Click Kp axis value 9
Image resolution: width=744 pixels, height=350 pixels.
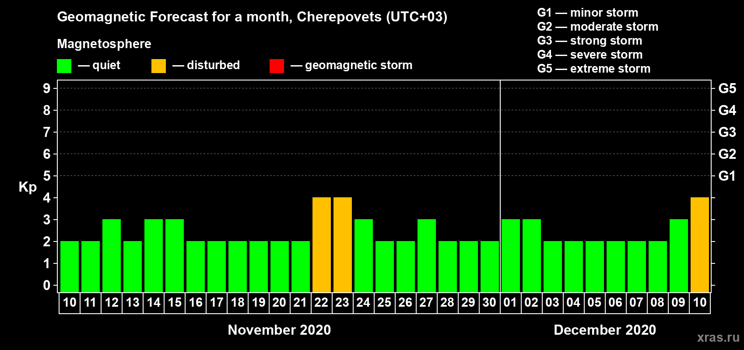click(47, 88)
